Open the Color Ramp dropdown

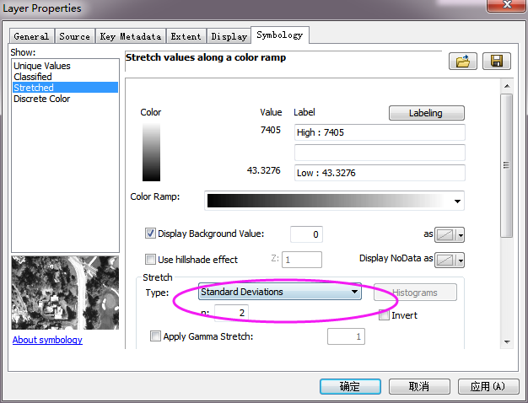point(457,201)
